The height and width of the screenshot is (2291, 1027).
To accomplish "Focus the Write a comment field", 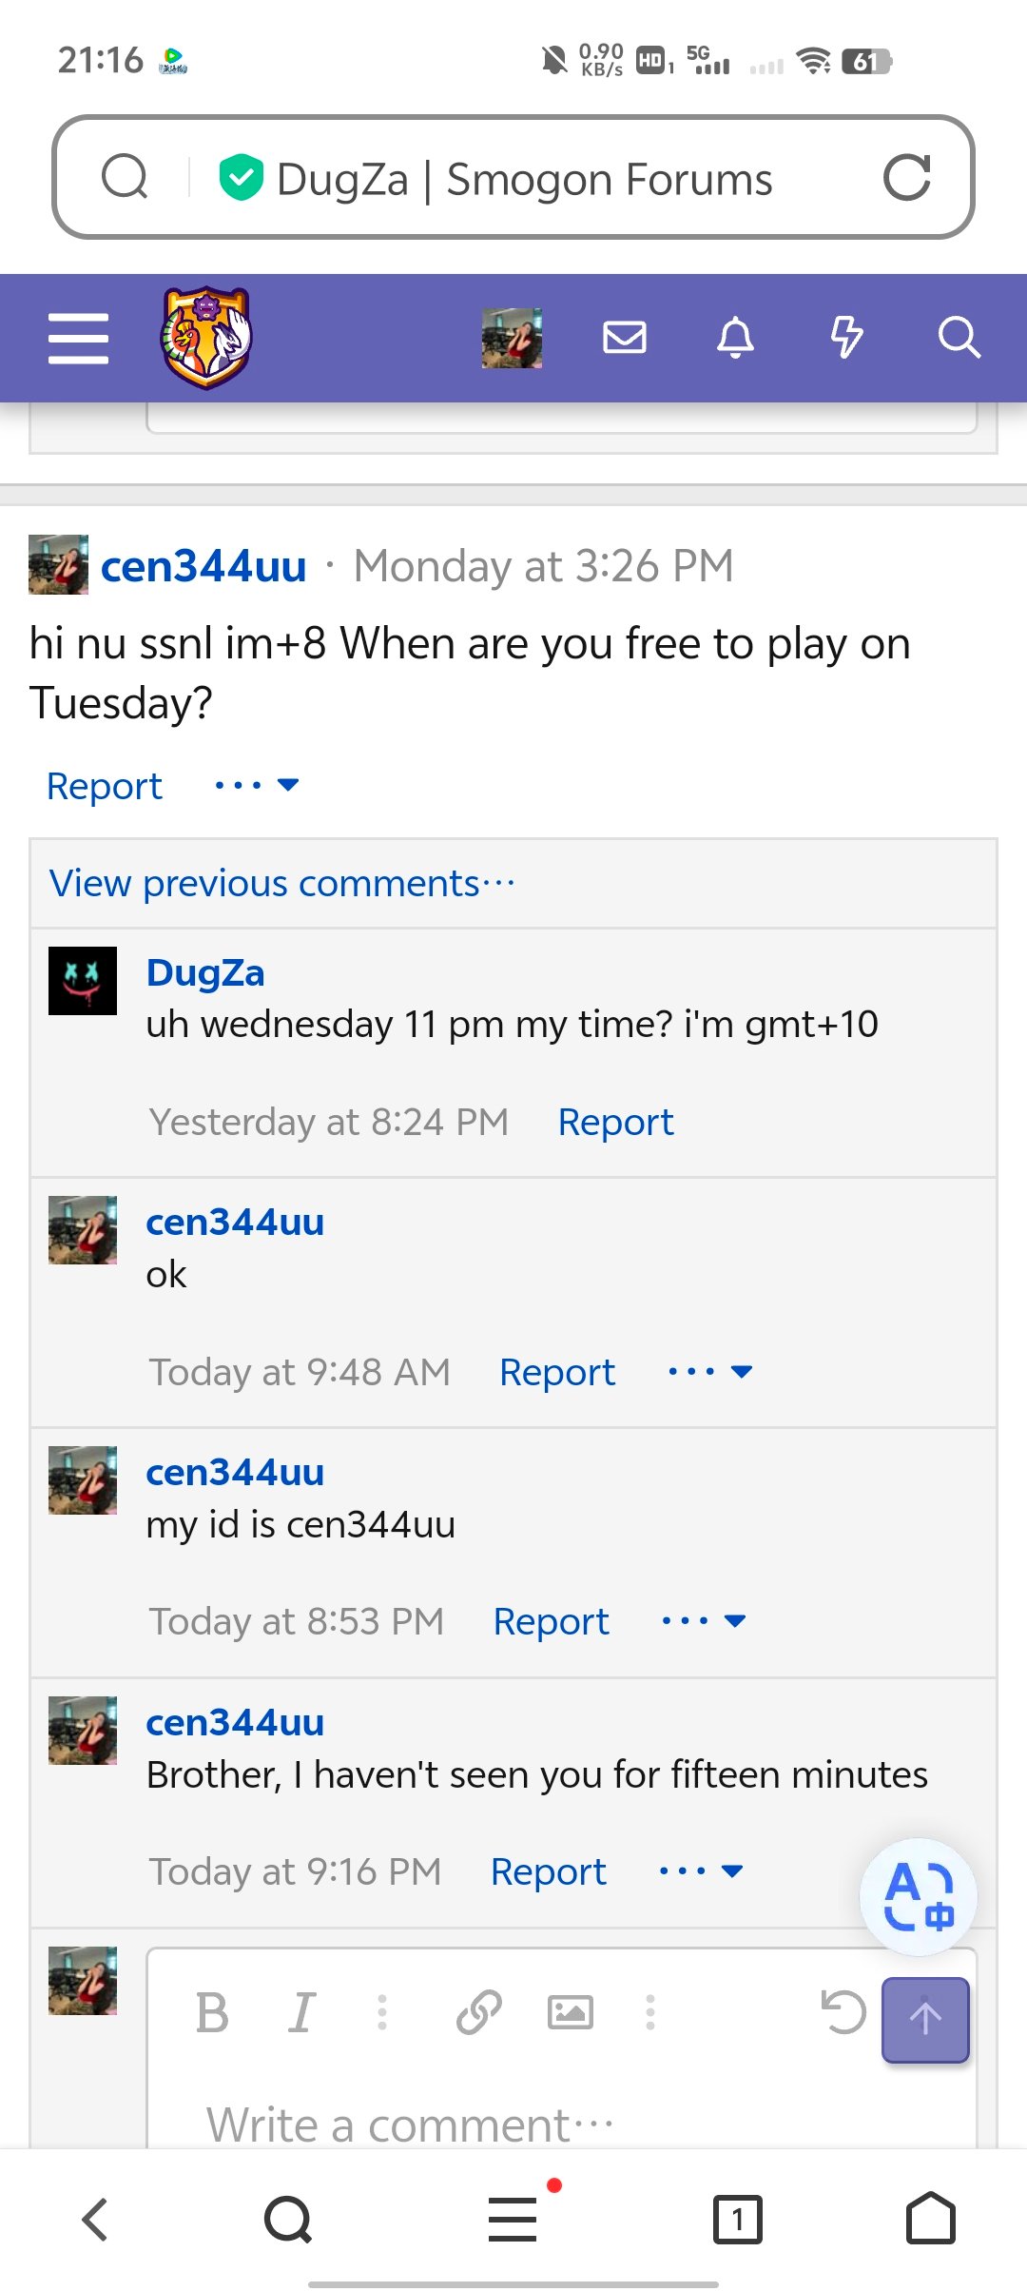I will [561, 2124].
